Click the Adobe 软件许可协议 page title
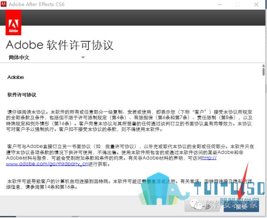This screenshot has height=218, width=267. pyautogui.click(x=60, y=45)
